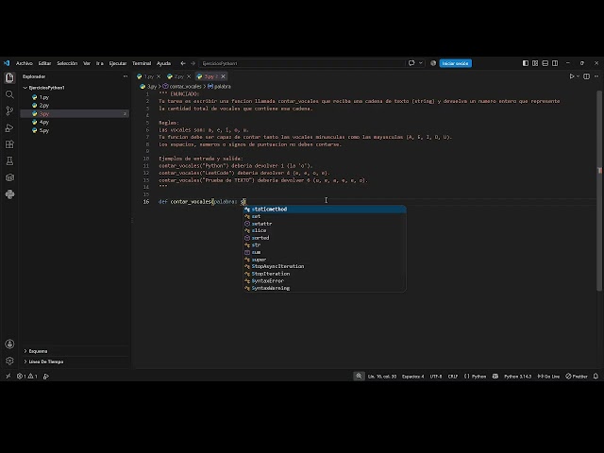Viewport: 604px width, 453px height.
Task: Close the 3.py editor tab
Action: click(x=223, y=76)
